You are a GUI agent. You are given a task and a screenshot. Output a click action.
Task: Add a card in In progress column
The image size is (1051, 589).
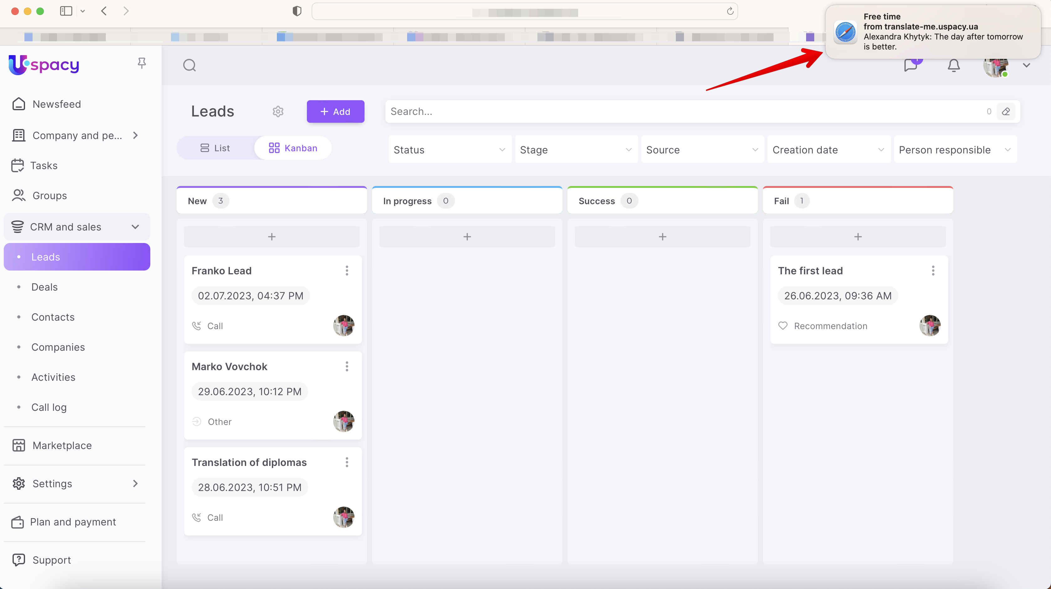pyautogui.click(x=467, y=237)
